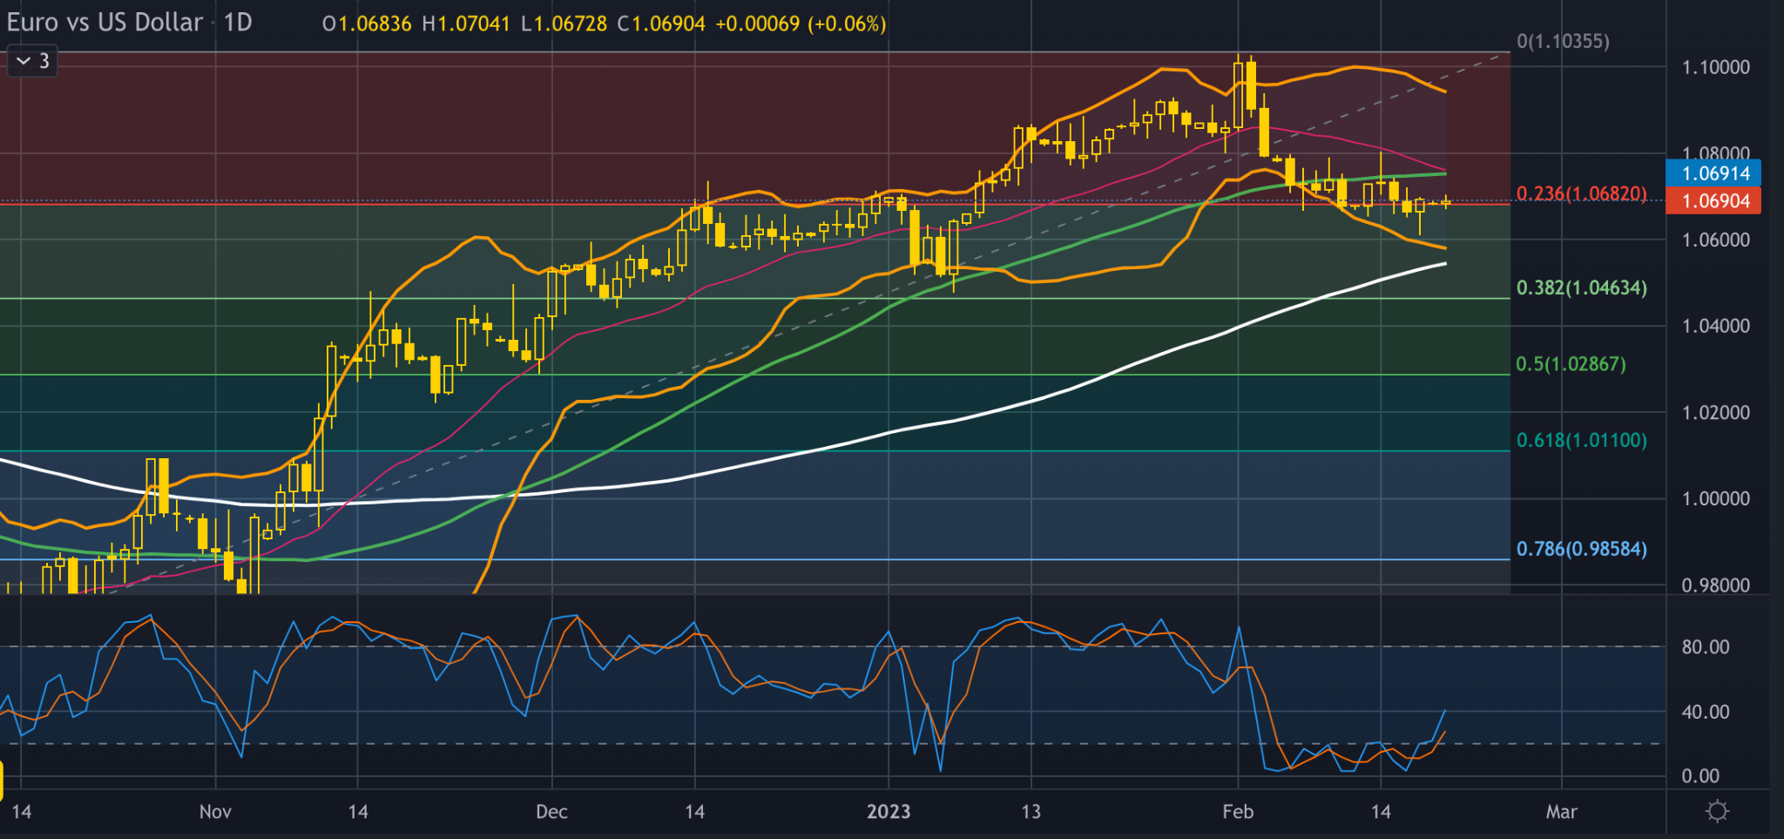Screen dimensions: 1784x839
Task: Select the 0.382(1.04634) Fibonacci level label
Action: click(1581, 288)
